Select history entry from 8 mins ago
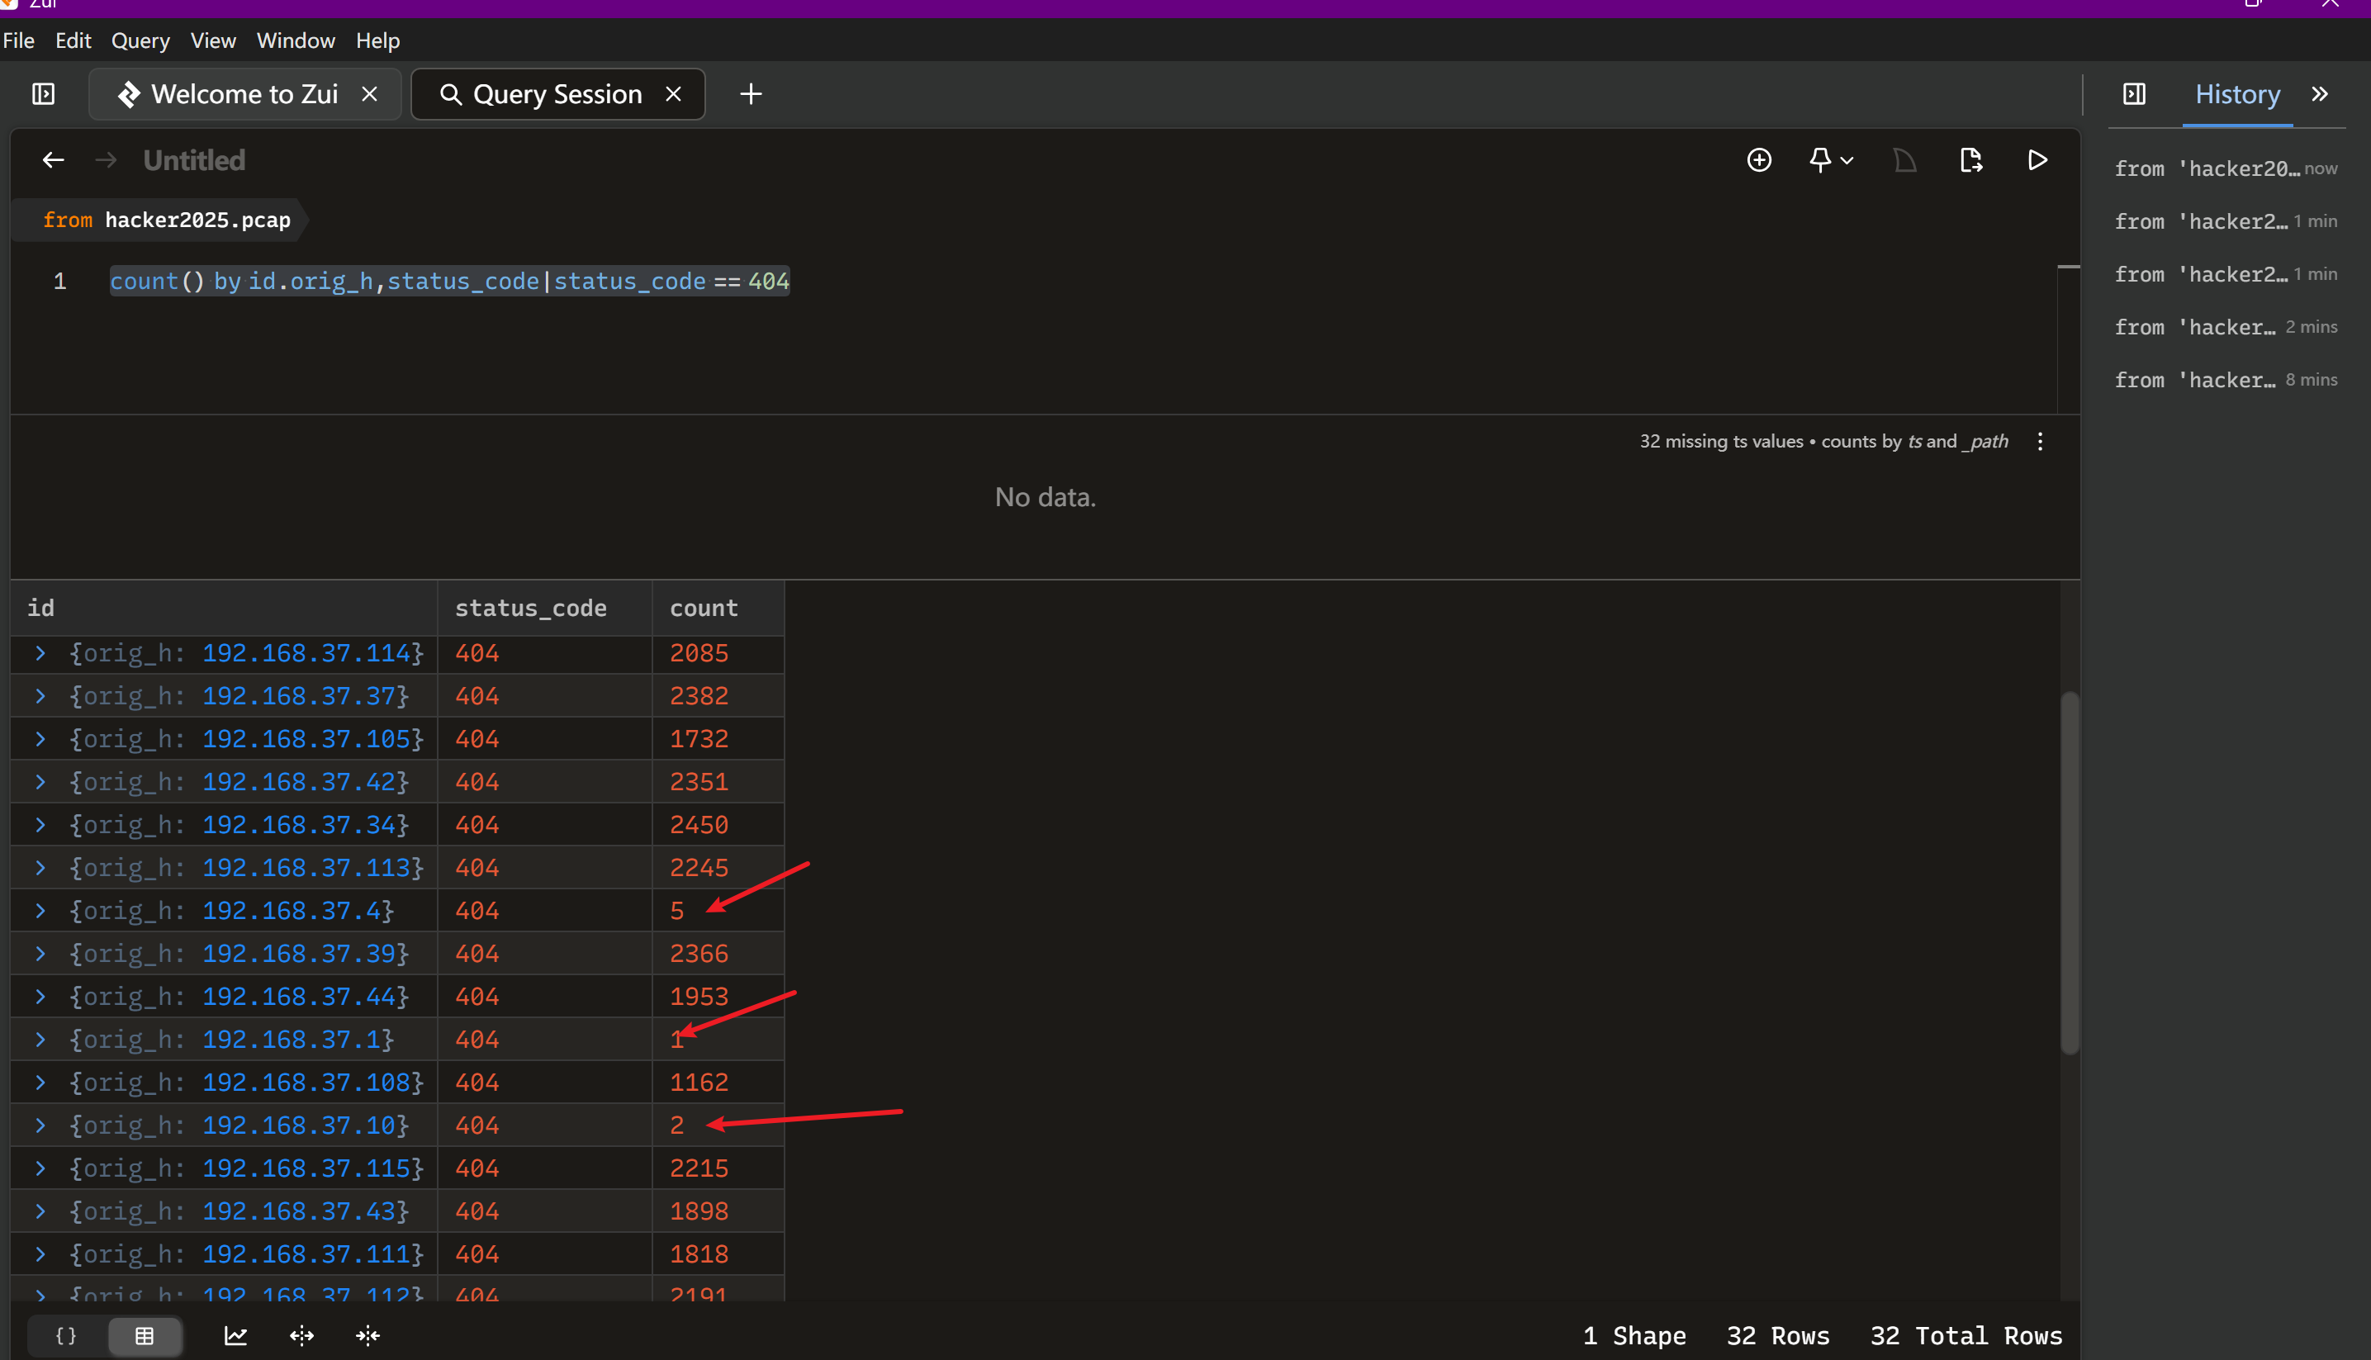 tap(2223, 379)
